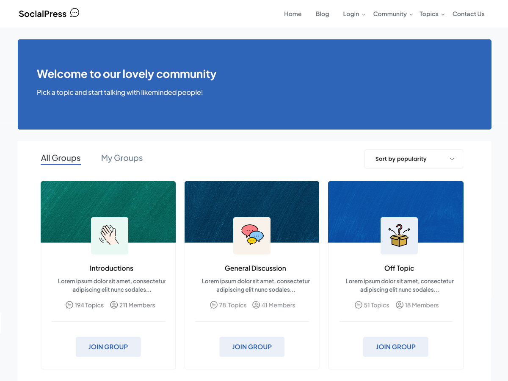Select the All Groups tab
Image resolution: width=508 pixels, height=381 pixels.
tap(61, 158)
